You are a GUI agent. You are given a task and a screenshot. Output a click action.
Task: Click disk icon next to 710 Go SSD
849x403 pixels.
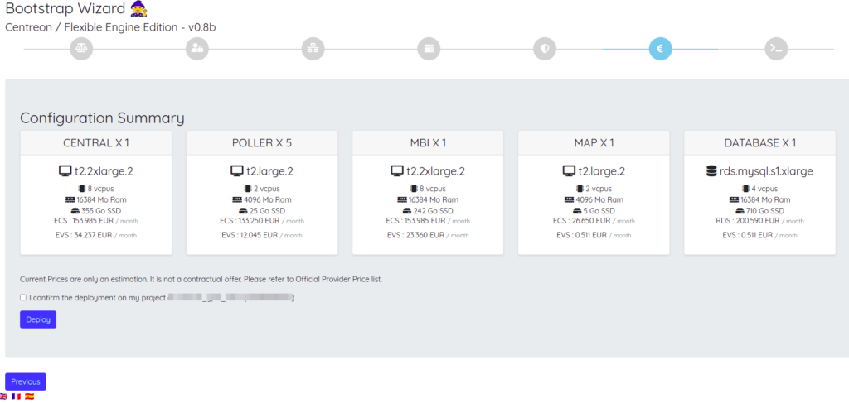pos(739,211)
